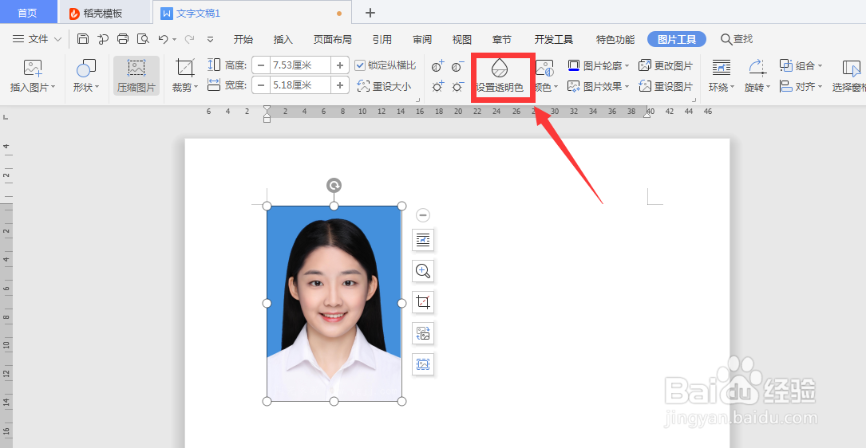Click the Rotate icon
Screen dimensions: 866x448
(757, 68)
